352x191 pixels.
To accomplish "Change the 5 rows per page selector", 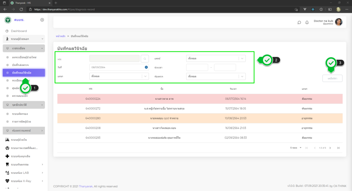I will click(x=296, y=148).
